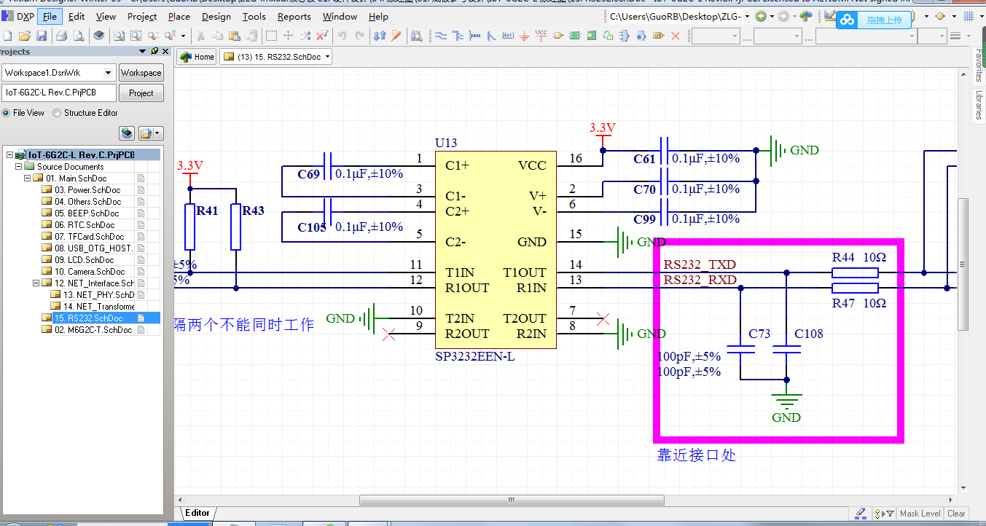Select the Structure Editor radio button

(x=57, y=113)
